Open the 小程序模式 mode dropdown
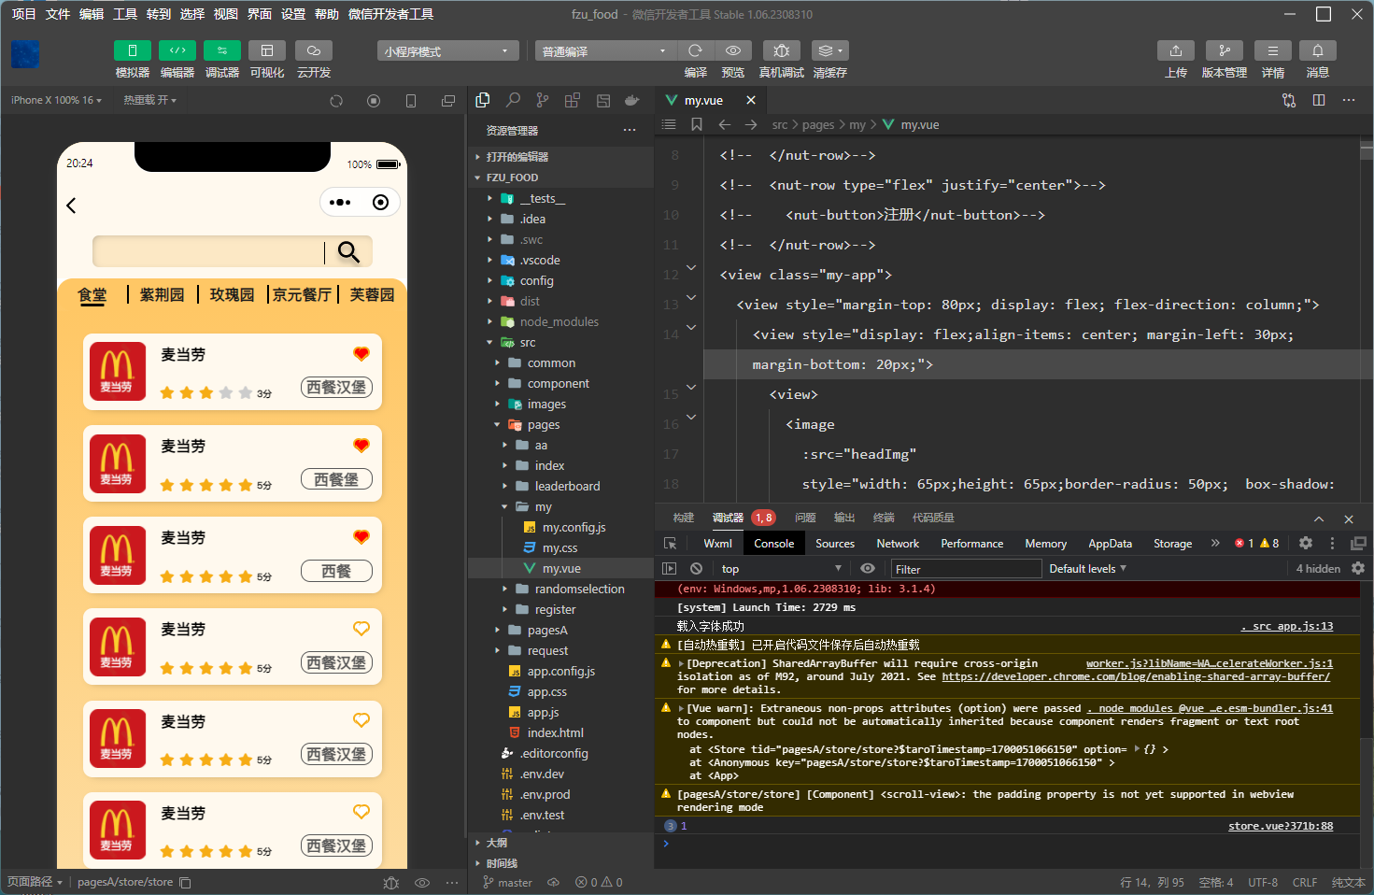 click(x=447, y=51)
